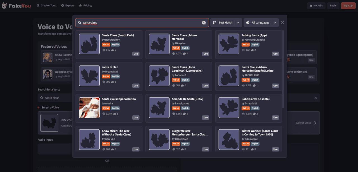
Task: Use the santa fe clan voice
Action: 136,86
